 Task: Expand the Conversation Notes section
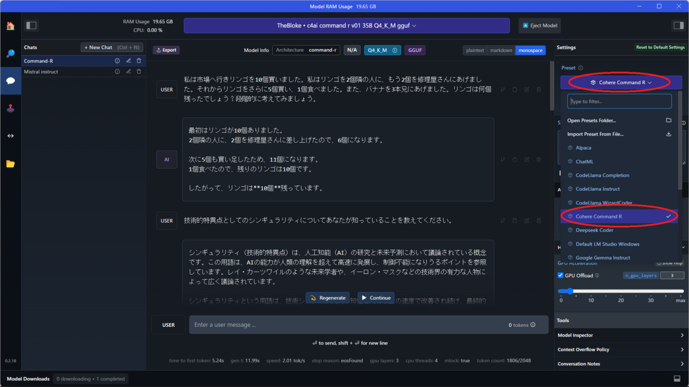coord(621,364)
